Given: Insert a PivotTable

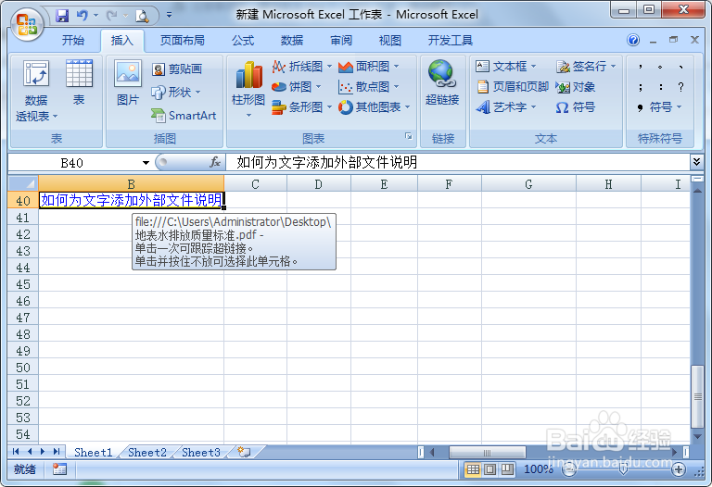Looking at the screenshot, I should tap(36, 91).
